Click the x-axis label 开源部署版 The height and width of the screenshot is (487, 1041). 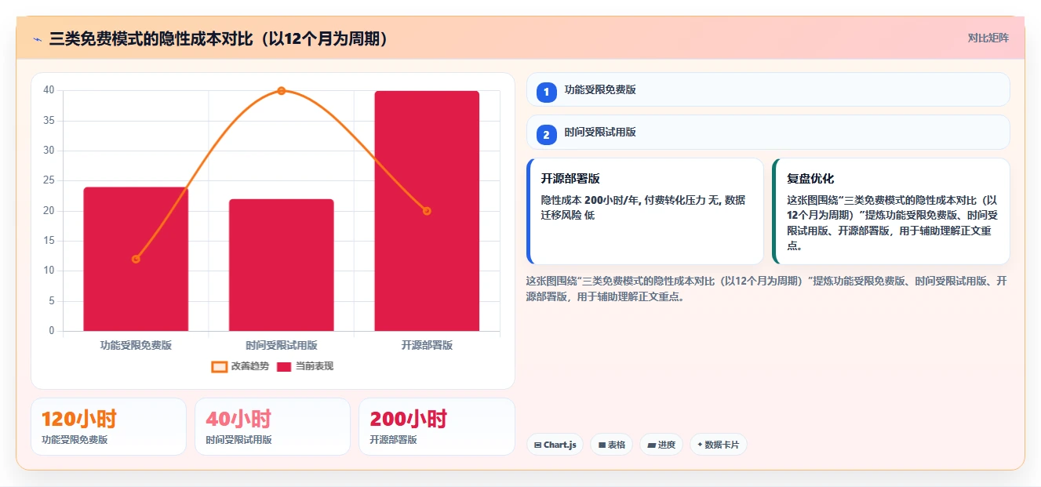[x=427, y=345]
